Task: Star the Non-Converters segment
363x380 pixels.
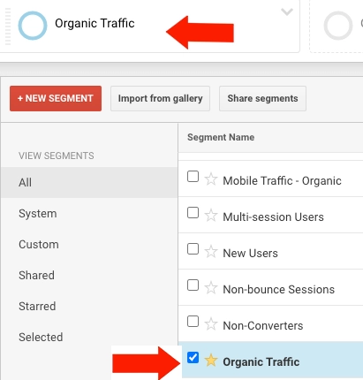Action: 211,324
